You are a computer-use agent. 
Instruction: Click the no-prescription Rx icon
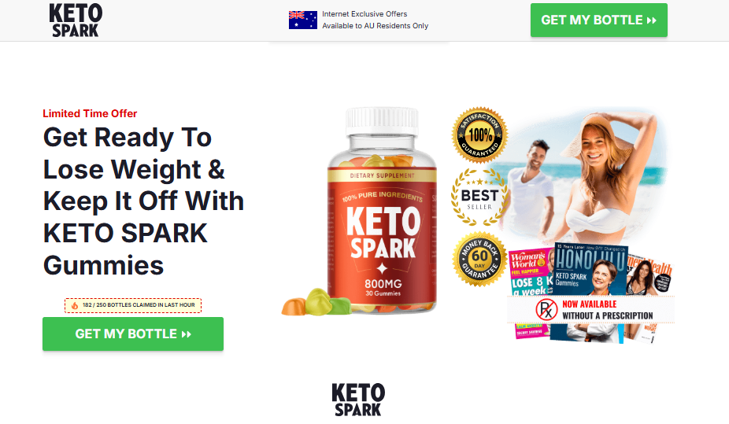[x=546, y=310]
